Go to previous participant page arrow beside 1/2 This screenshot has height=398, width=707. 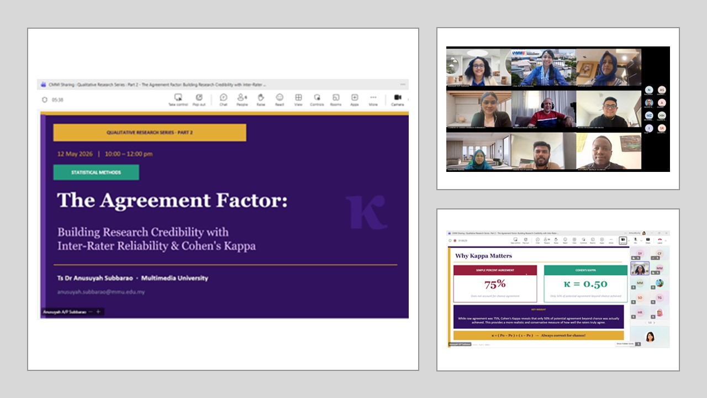pos(646,323)
